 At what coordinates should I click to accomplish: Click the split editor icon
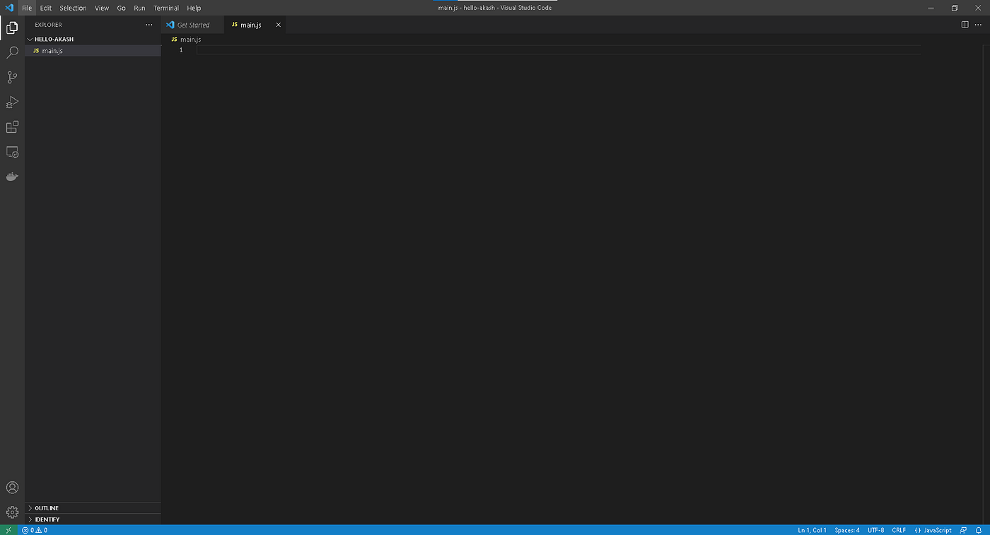point(965,25)
